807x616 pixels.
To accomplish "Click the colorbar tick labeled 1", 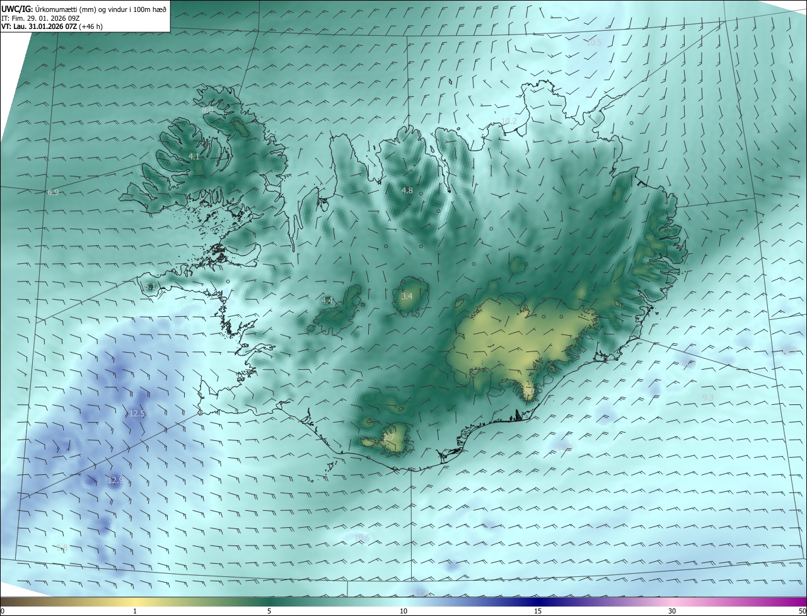I will tap(135, 611).
